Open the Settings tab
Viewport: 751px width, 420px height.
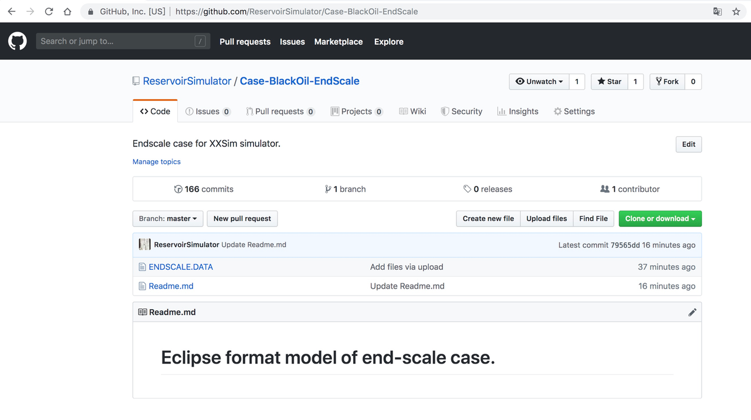click(574, 111)
